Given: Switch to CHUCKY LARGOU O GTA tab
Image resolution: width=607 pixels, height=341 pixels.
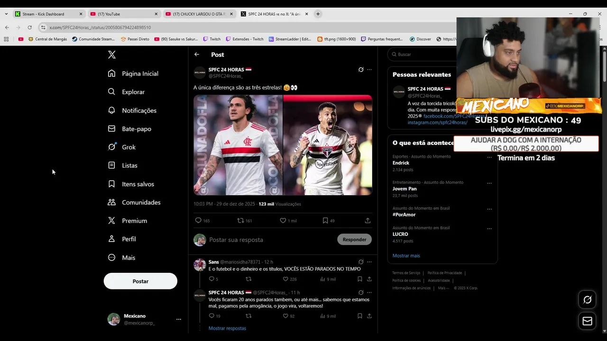Looking at the screenshot, I should click(x=199, y=14).
